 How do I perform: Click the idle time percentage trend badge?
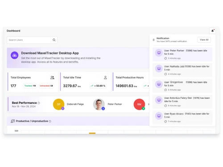(98, 86)
